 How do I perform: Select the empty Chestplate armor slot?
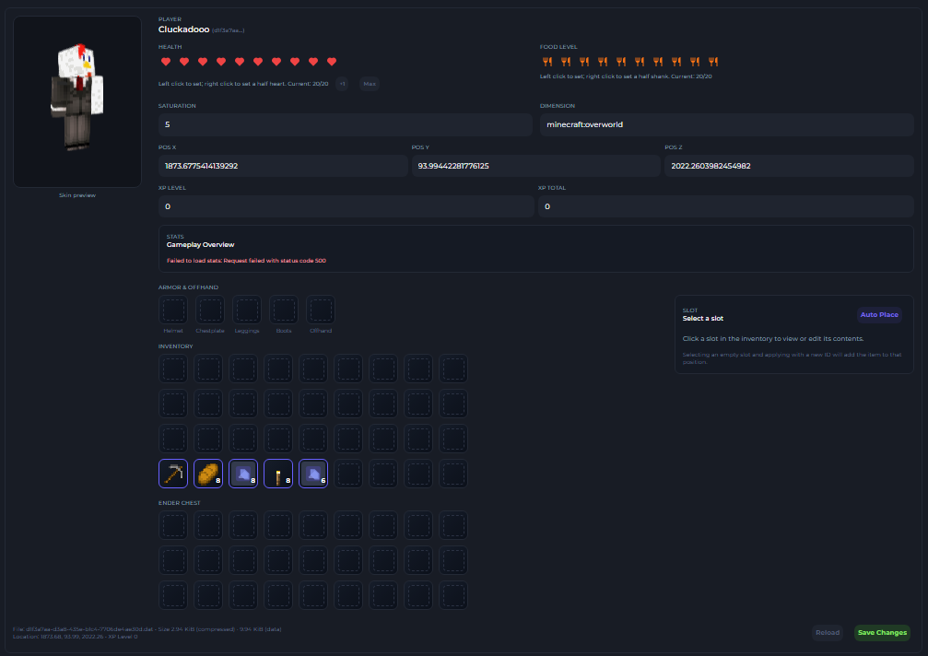point(210,310)
